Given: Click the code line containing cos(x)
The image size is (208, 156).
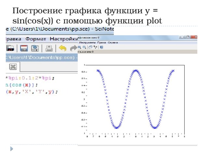Looking at the screenshot, I should click(22, 85).
